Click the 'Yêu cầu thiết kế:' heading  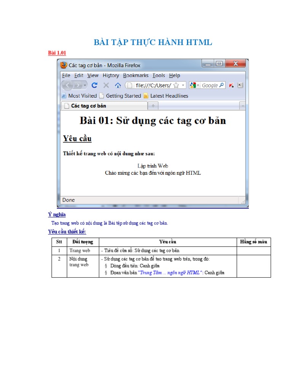[x=67, y=231]
